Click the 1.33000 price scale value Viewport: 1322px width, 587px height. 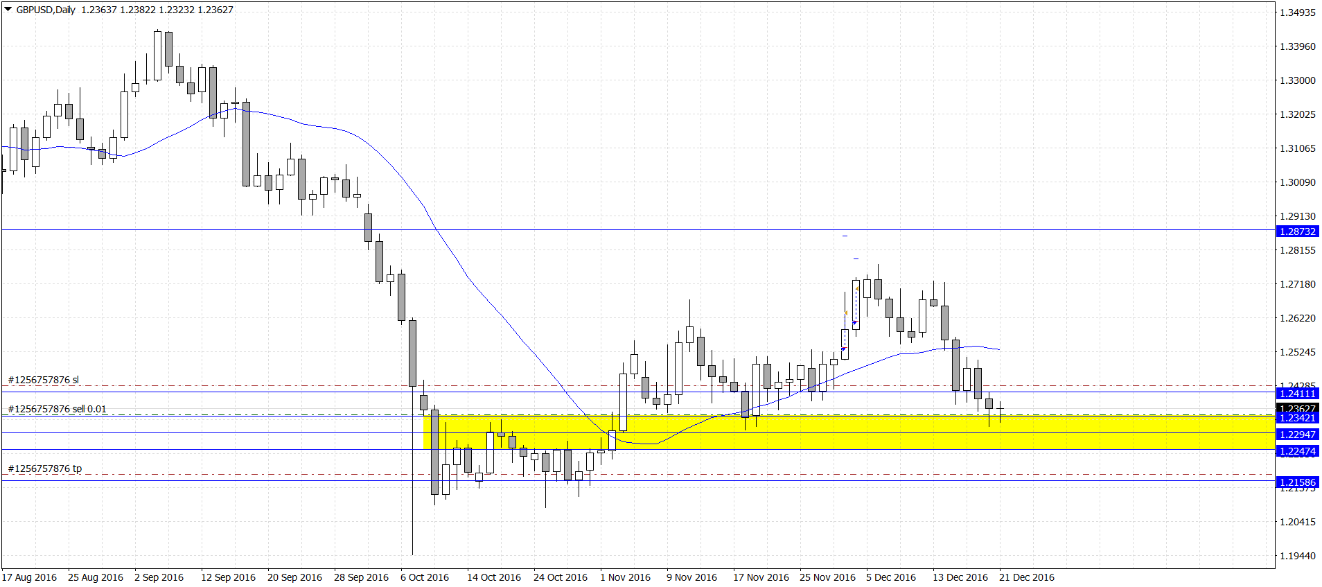click(x=1298, y=80)
